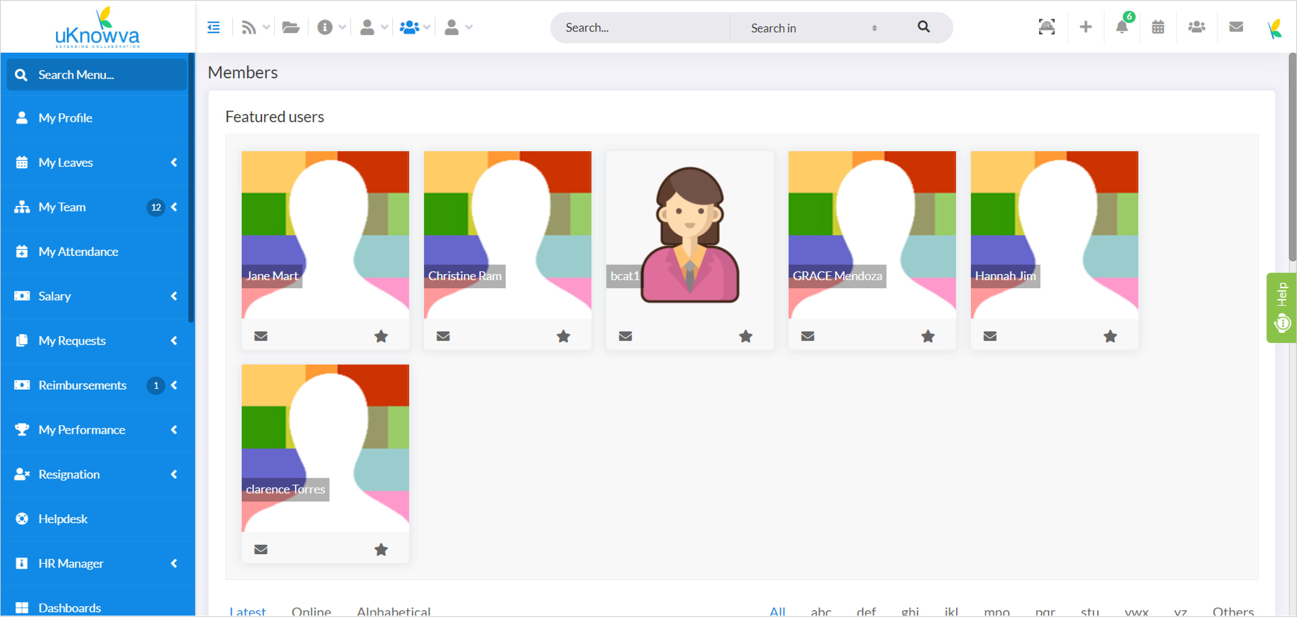Open the calendar icon in top bar
Viewport: 1297px width, 617px height.
pyautogui.click(x=1158, y=27)
